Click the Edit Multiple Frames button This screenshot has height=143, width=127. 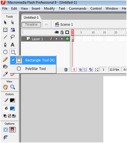(91, 70)
